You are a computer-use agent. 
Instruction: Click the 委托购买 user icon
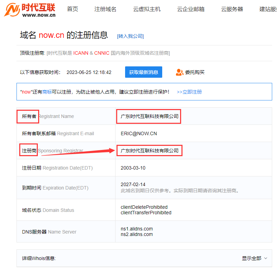tap(179, 72)
